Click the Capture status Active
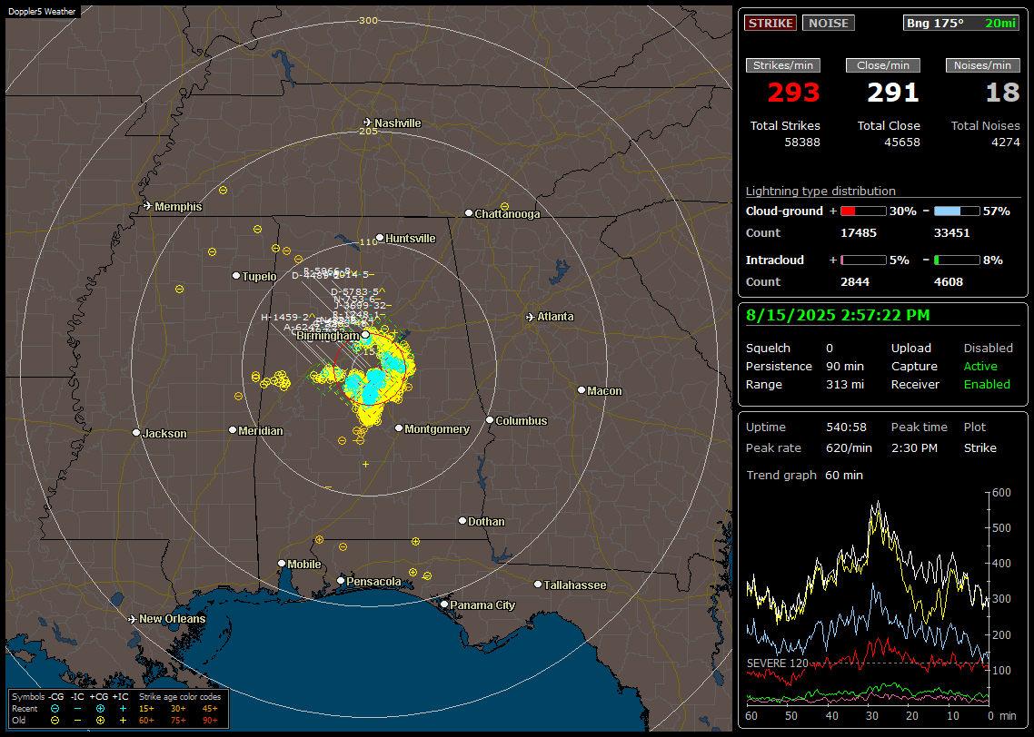Viewport: 1034px width, 737px height. (x=979, y=366)
